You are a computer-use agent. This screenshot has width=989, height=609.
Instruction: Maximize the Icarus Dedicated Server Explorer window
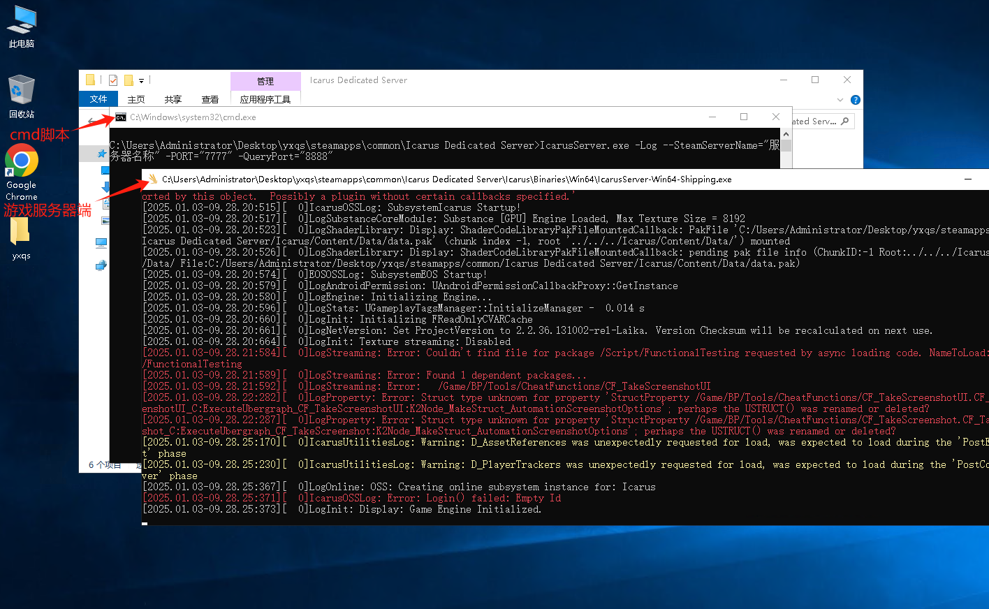click(x=815, y=80)
